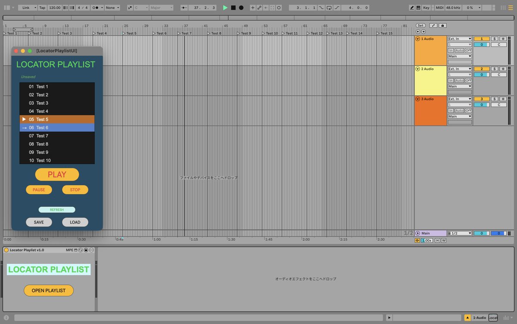Click the automation mode toggle icon
This screenshot has height=324, width=517.
pos(433,25)
